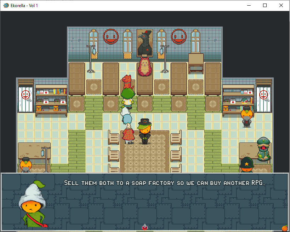
Task: Click the patterned carpet in room center
Action: [145, 151]
